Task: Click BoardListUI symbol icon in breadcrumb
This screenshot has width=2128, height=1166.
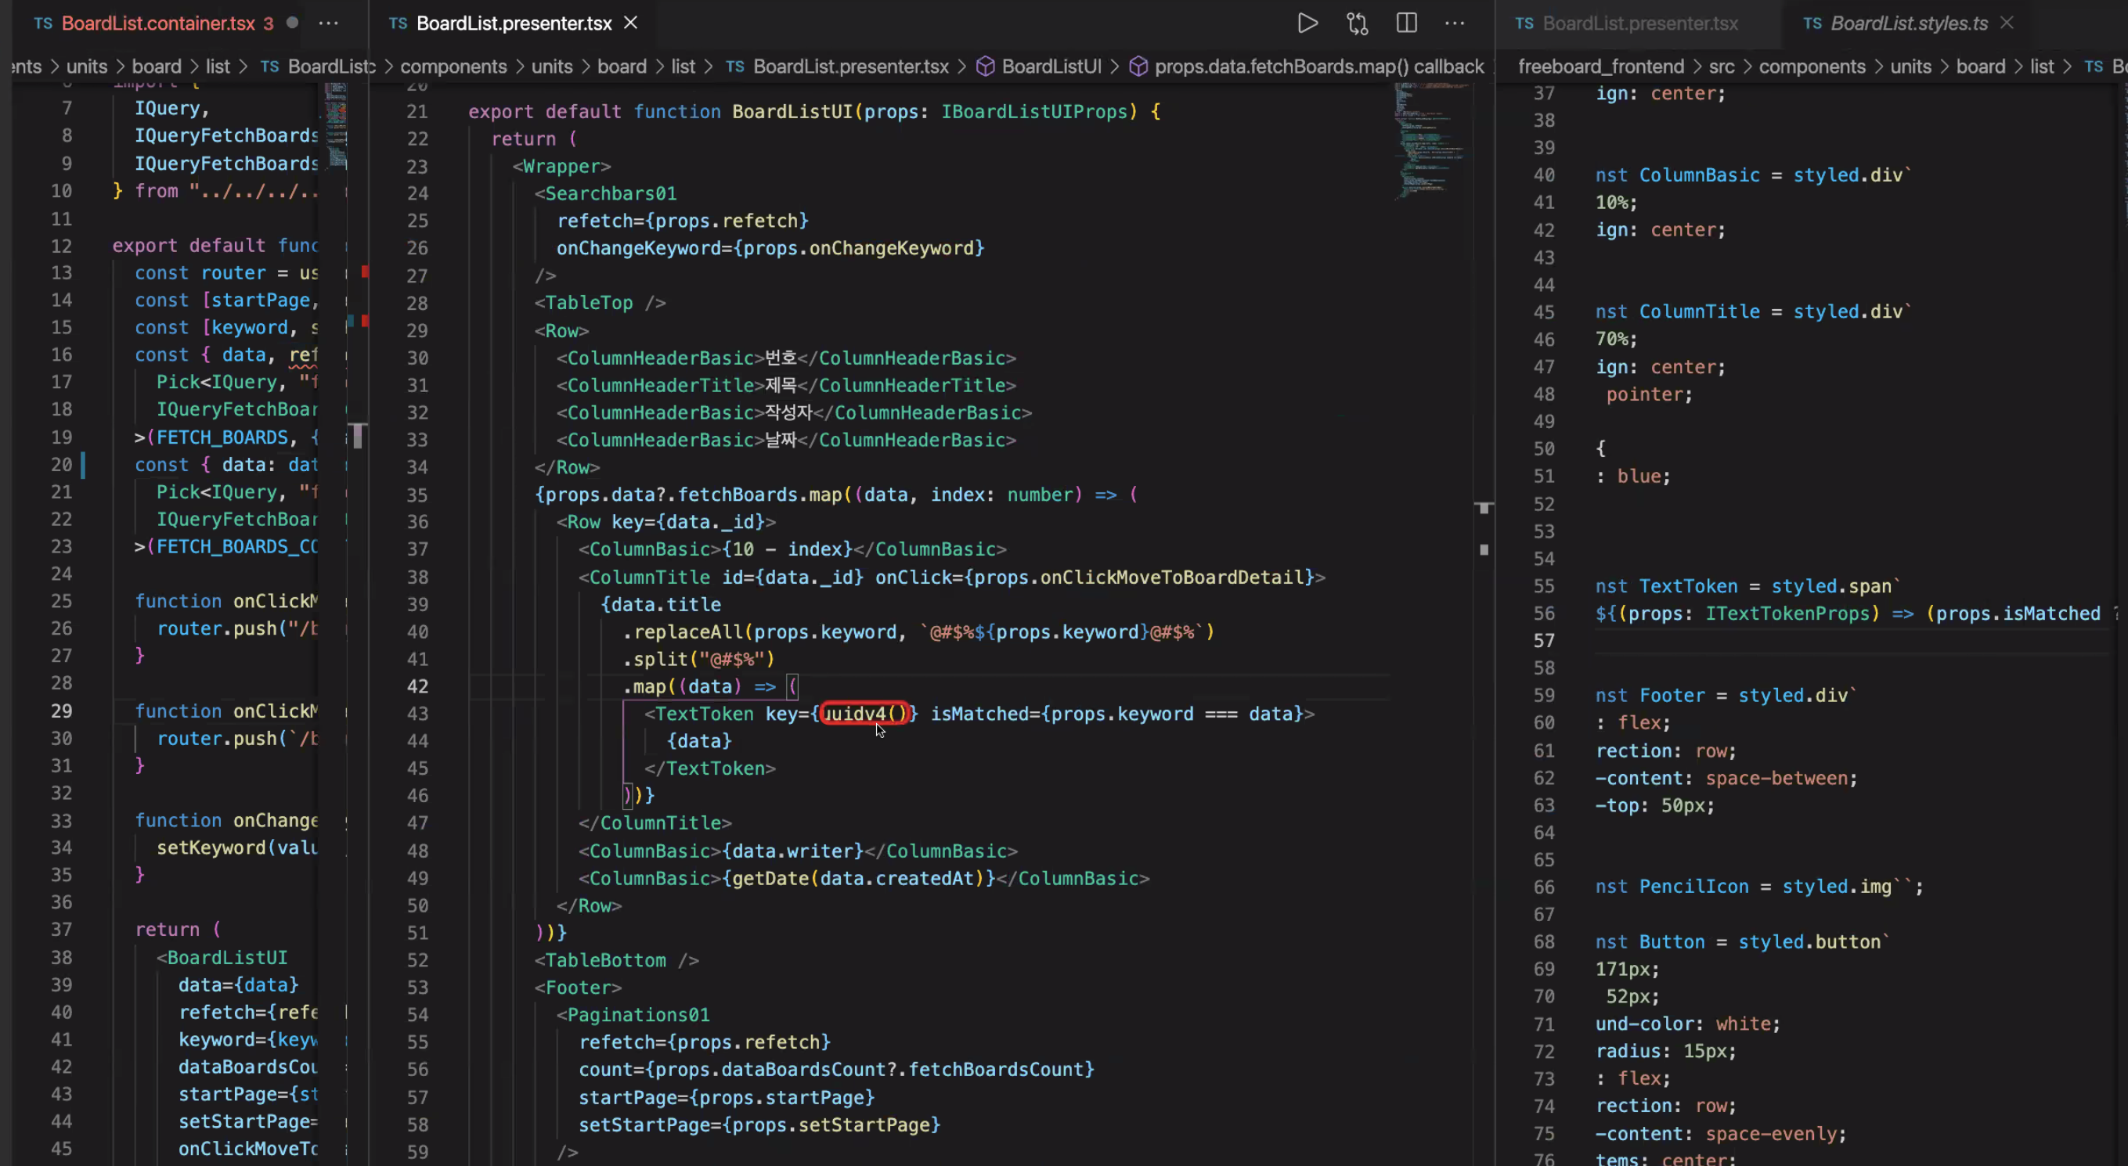Action: (985, 66)
